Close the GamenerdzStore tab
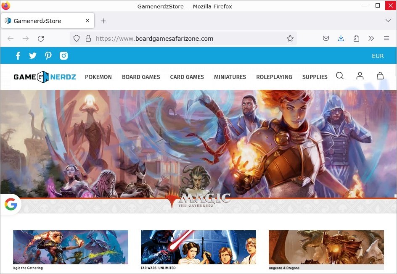The image size is (397, 274). click(x=87, y=21)
